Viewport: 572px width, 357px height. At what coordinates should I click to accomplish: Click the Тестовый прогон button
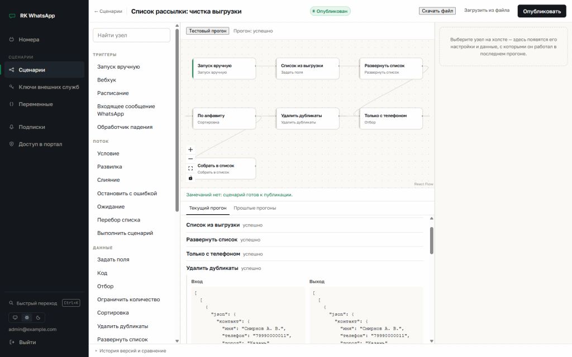point(208,31)
